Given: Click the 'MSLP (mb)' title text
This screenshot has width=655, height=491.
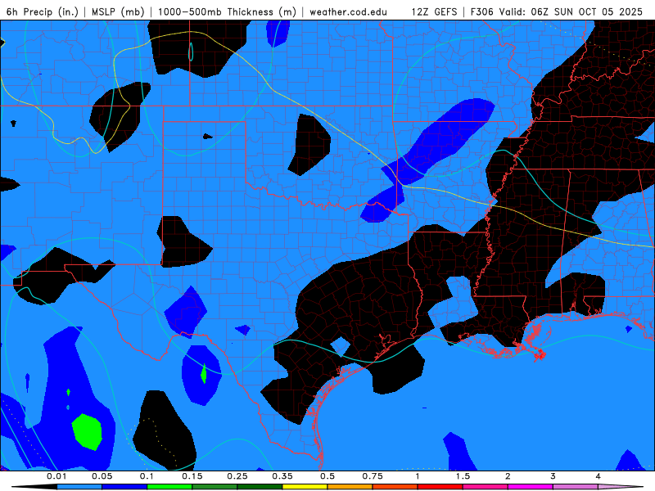Looking at the screenshot, I should [x=118, y=11].
